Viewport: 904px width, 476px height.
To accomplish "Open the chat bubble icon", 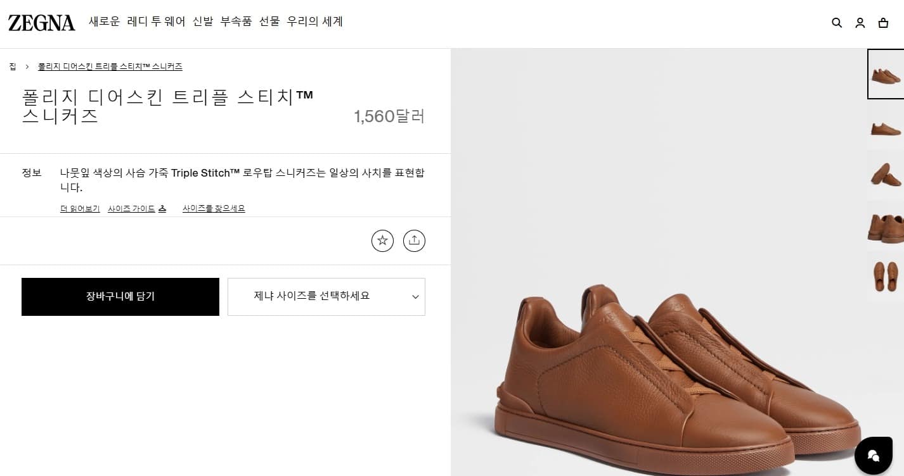I will coord(873,456).
